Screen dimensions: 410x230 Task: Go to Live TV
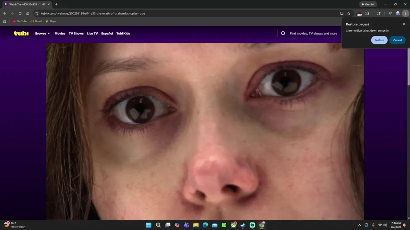click(x=92, y=34)
